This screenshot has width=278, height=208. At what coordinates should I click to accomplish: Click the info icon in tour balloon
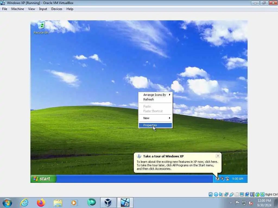point(139,156)
